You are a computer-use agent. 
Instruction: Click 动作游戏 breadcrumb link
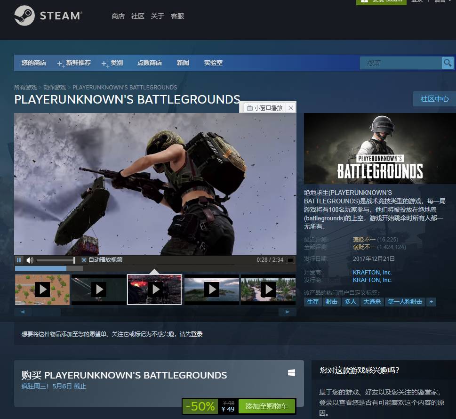click(55, 87)
